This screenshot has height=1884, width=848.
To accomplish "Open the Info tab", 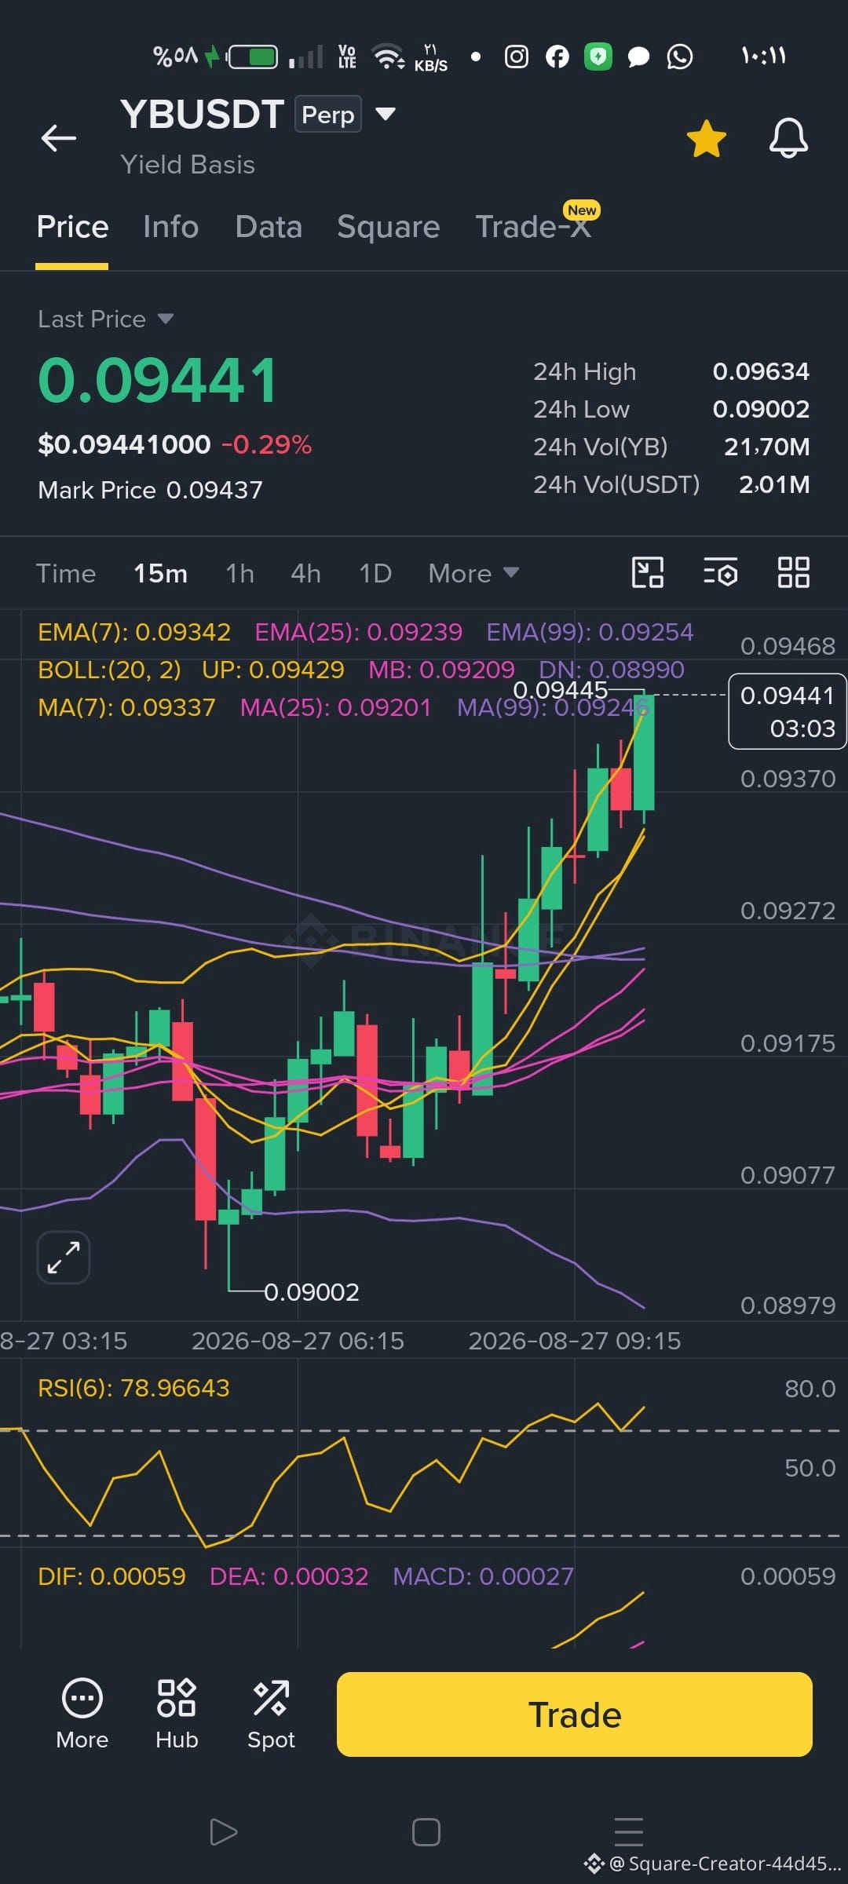I will 170,227.
